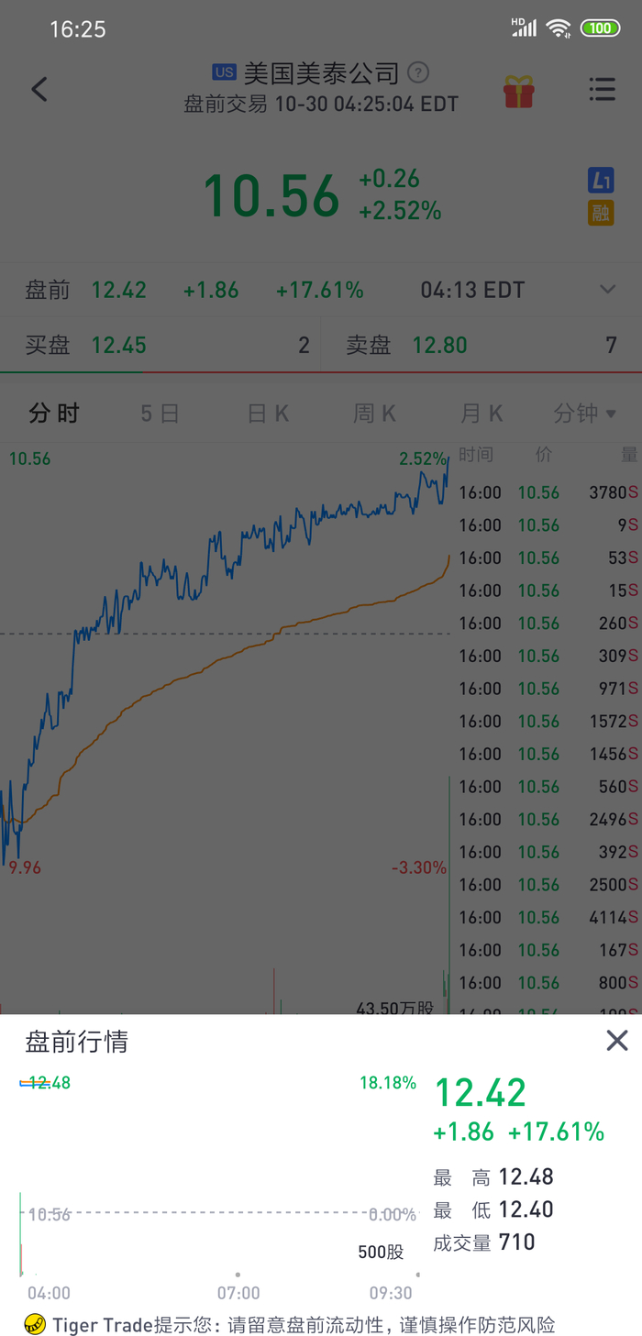The width and height of the screenshot is (642, 1336).
Task: Tap the question mark help icon
Action: click(x=418, y=72)
